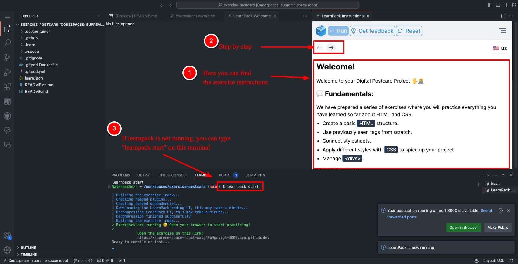Open terminal panel more actions
Image resolution: width=518 pixels, height=264 pixels.
[x=495, y=175]
